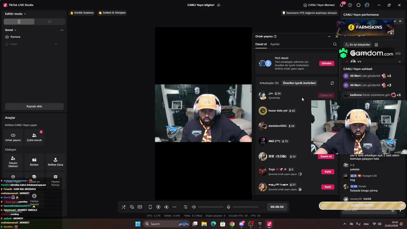Open the Ortak yayıncı tool
Image resolution: width=407 pixels, height=229 pixels.
tap(13, 137)
